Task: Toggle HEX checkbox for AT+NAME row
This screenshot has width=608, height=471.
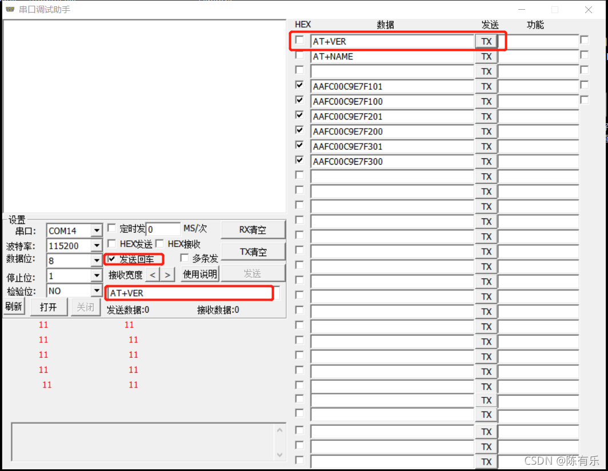Action: pyautogui.click(x=299, y=55)
